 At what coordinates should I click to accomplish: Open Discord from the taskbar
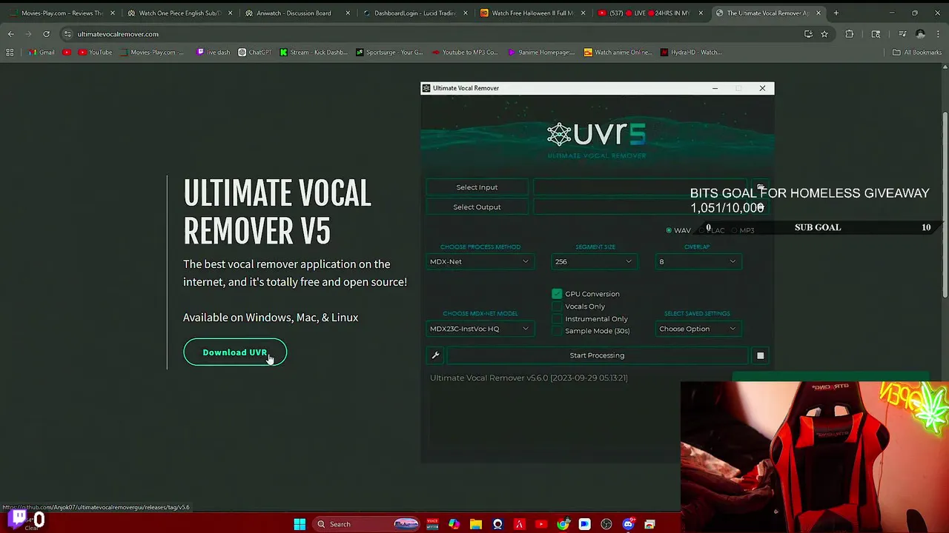tap(628, 524)
